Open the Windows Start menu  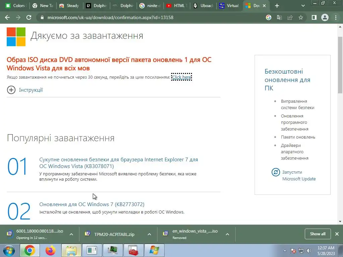(9, 250)
